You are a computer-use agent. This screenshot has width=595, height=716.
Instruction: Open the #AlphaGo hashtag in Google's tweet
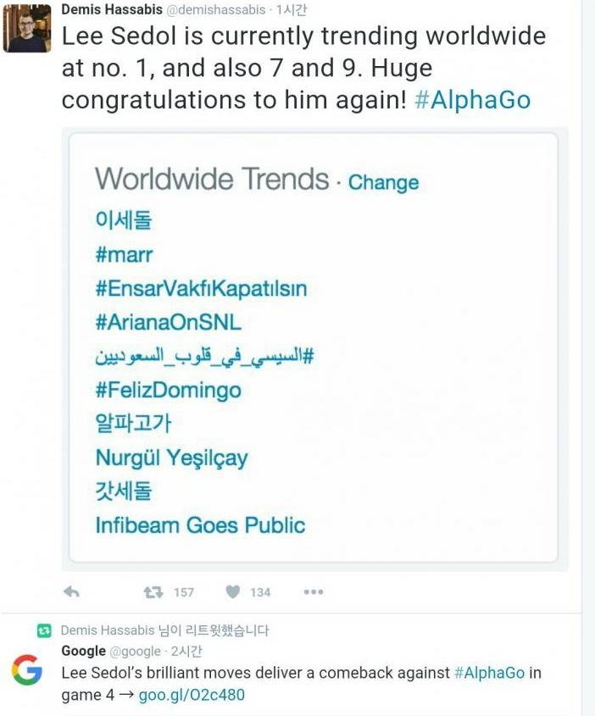(x=490, y=673)
